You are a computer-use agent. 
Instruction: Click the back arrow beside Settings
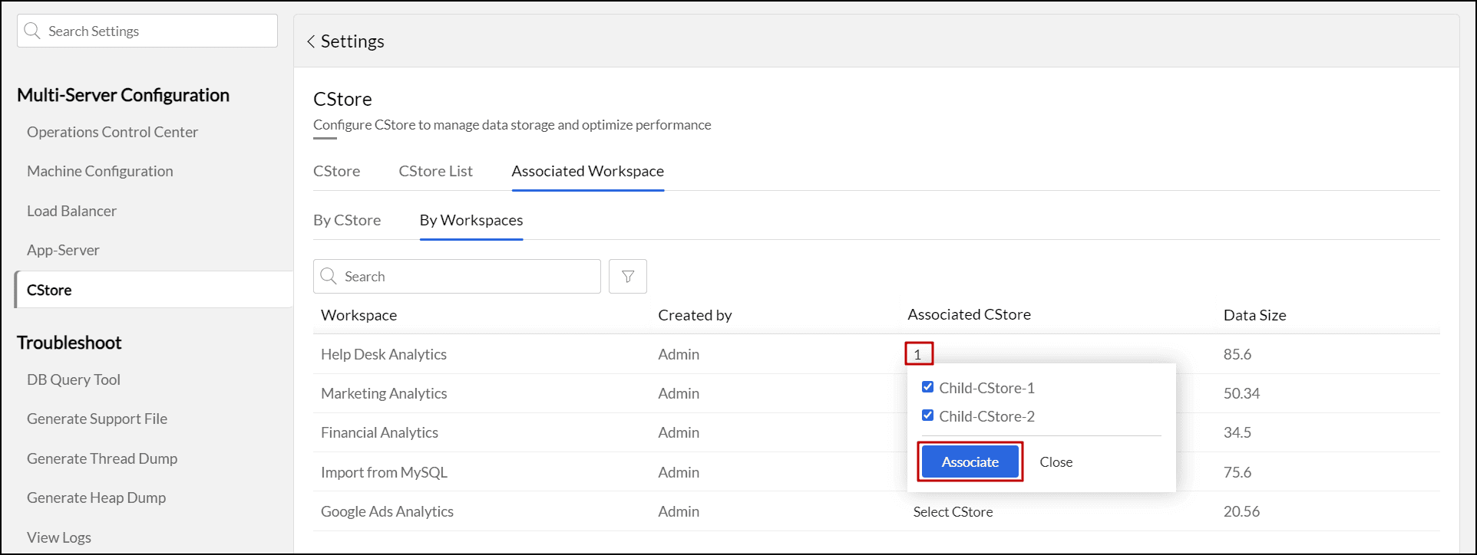coord(311,41)
